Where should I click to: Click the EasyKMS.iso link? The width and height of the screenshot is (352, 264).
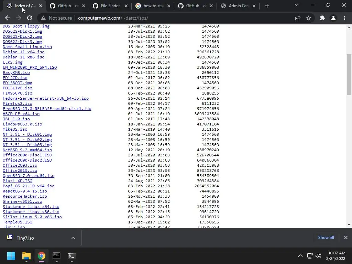click(16, 73)
